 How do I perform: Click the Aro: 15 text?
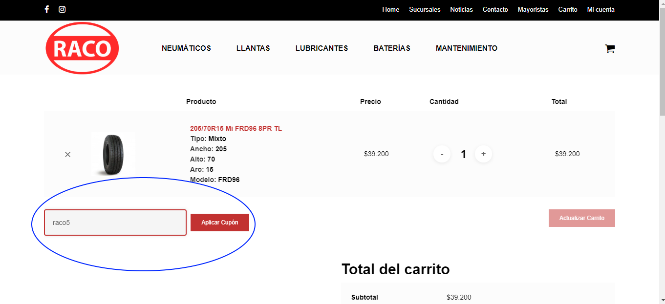pos(202,169)
